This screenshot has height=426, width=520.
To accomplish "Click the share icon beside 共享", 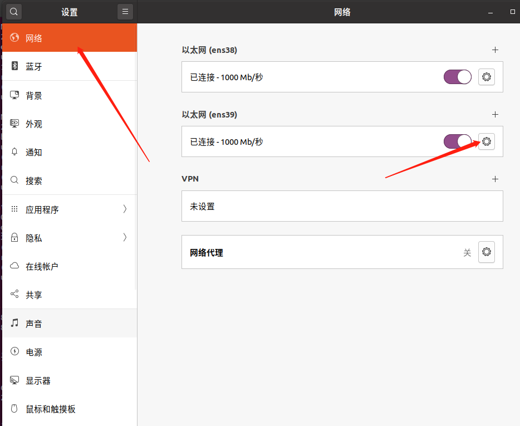I will coord(14,294).
